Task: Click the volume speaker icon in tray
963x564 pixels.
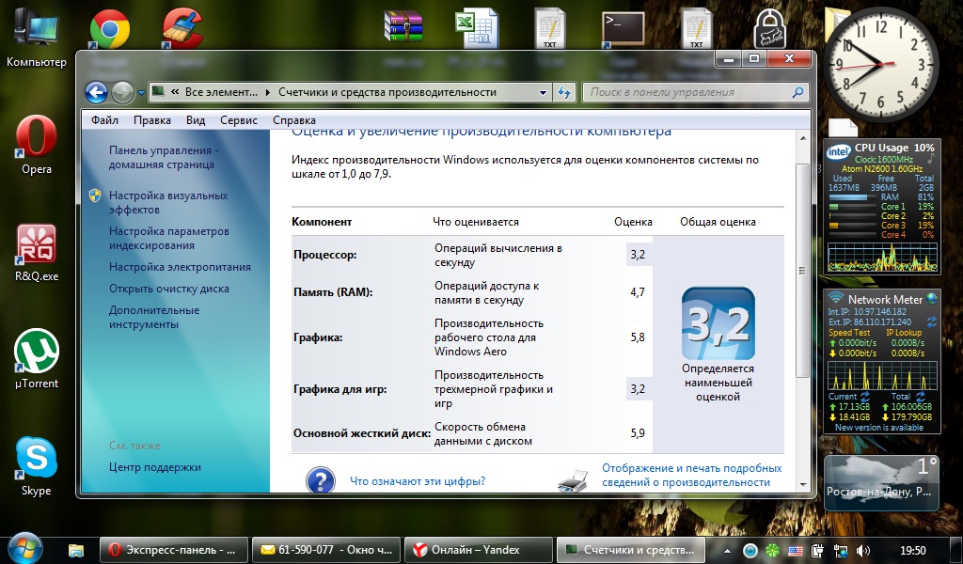Action: (862, 550)
